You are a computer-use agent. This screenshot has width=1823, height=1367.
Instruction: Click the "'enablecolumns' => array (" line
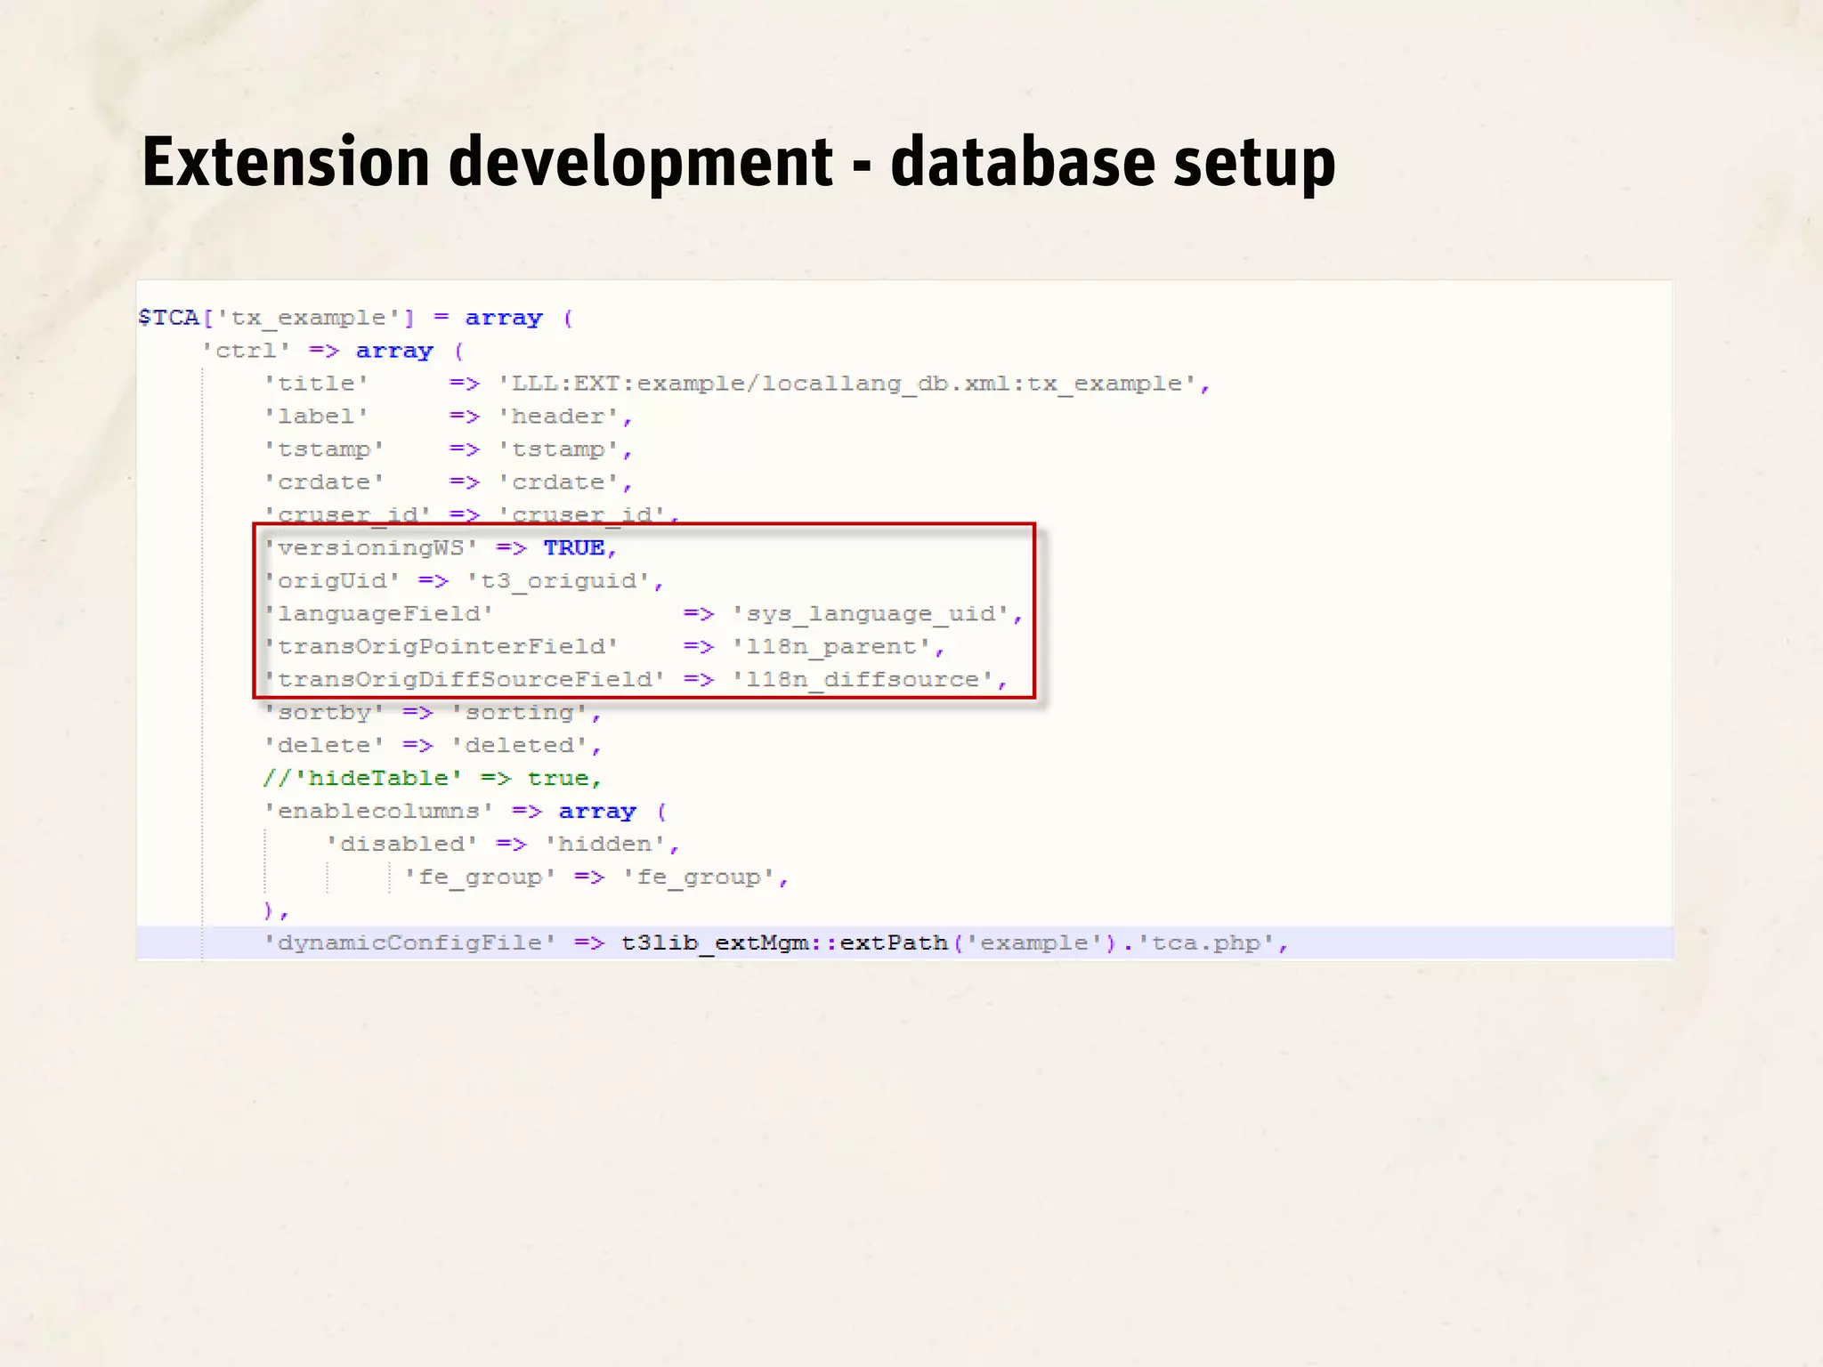(466, 812)
